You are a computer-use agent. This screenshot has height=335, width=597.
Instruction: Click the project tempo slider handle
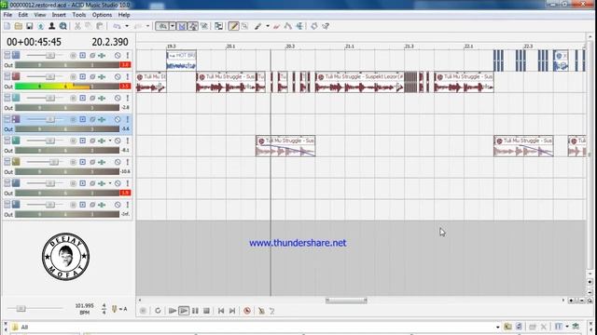[21, 309]
